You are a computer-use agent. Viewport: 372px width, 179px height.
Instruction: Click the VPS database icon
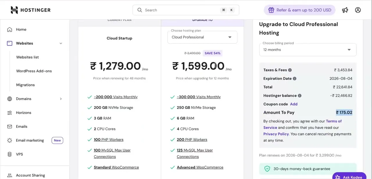pyautogui.click(x=10, y=154)
